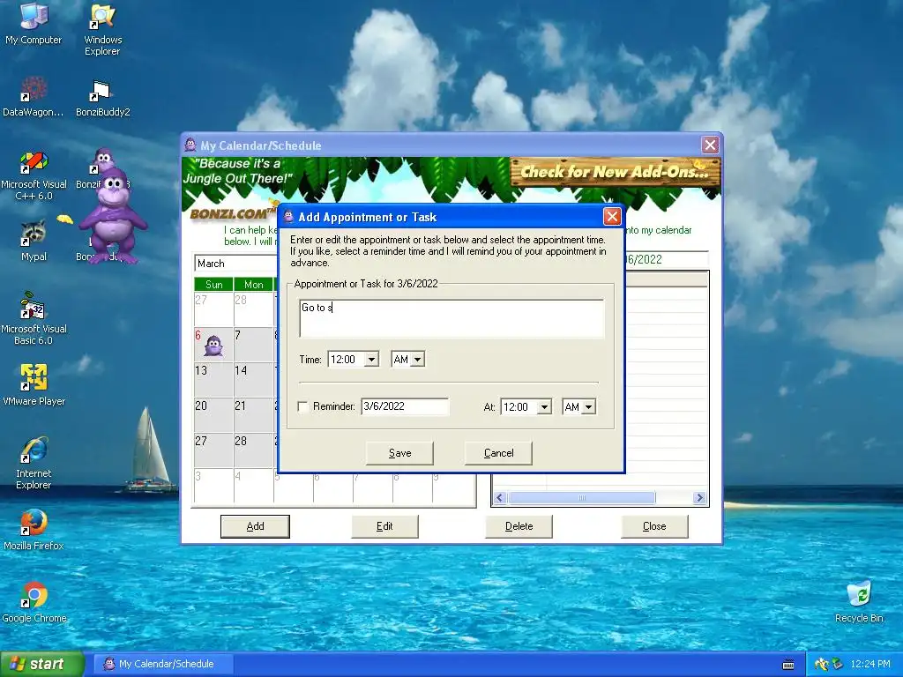Click the schedule horizontal scrollbar thumb
The height and width of the screenshot is (677, 903).
click(x=582, y=498)
